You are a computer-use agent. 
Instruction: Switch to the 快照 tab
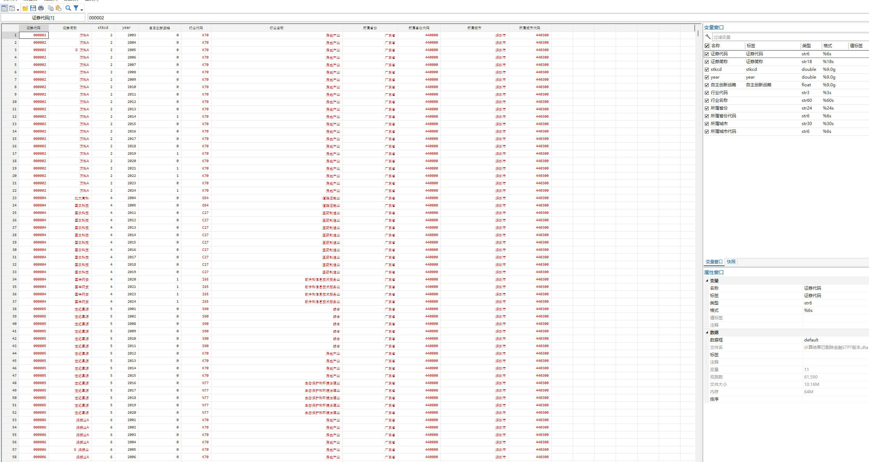[731, 262]
